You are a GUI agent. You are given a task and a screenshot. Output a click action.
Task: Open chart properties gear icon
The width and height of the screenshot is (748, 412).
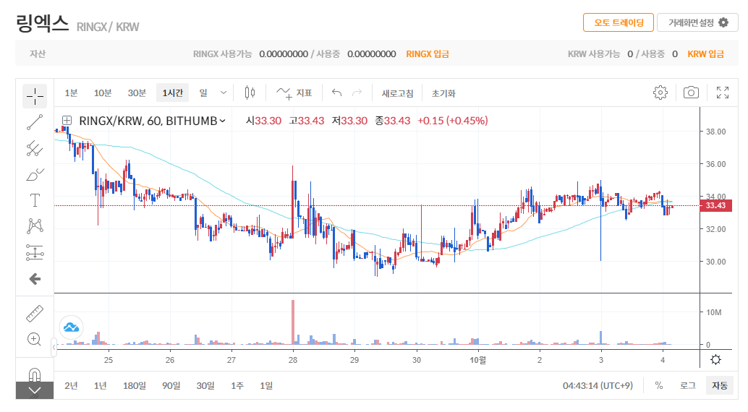(660, 93)
